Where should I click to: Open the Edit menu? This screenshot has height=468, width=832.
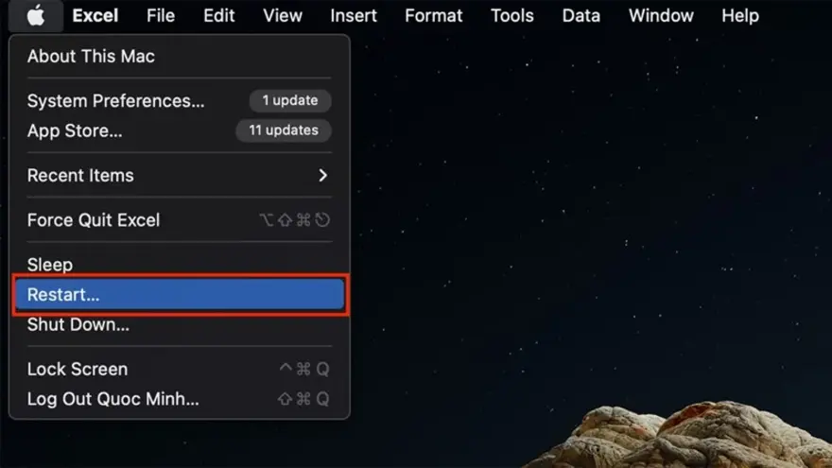(219, 16)
